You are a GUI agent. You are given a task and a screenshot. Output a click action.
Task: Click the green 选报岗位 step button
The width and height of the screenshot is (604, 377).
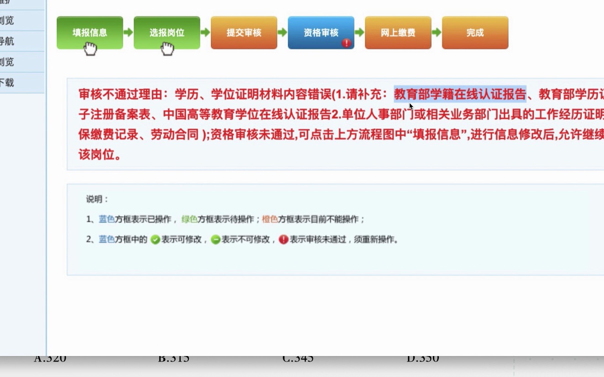(167, 33)
